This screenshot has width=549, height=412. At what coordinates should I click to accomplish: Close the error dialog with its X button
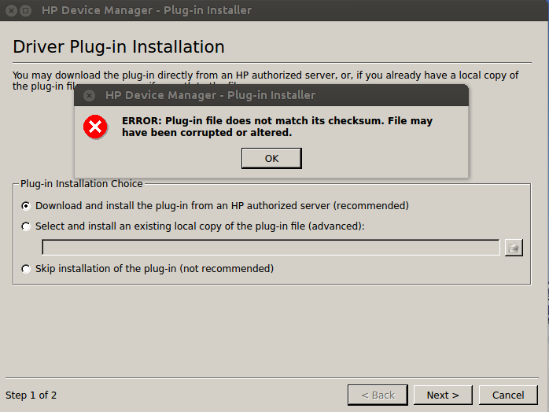coord(90,95)
